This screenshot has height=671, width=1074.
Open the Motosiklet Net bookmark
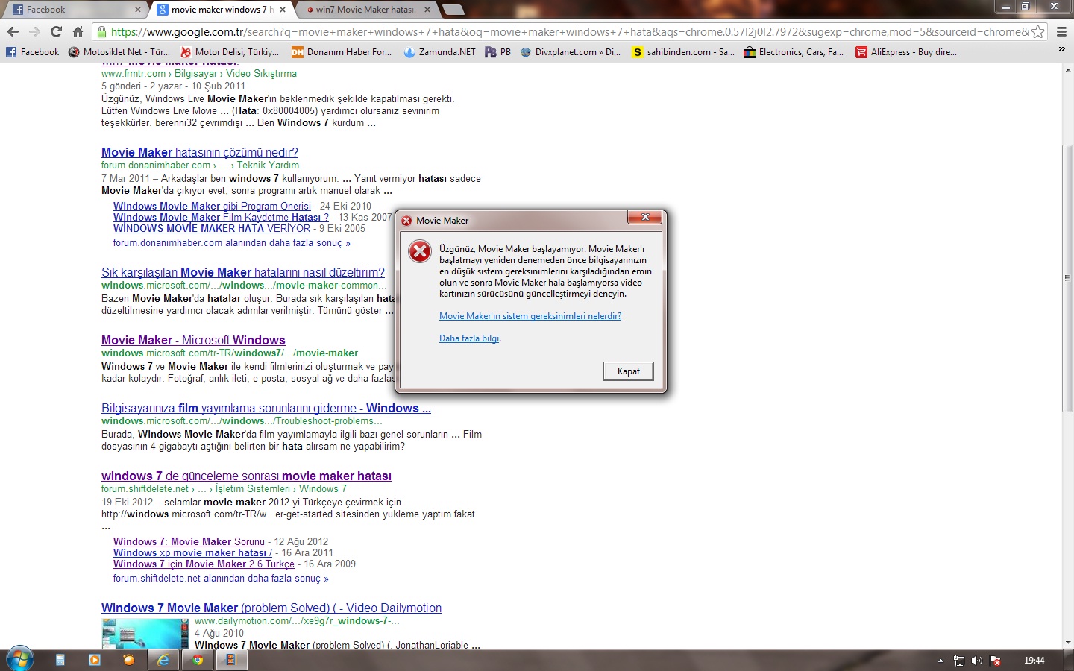[x=119, y=52]
